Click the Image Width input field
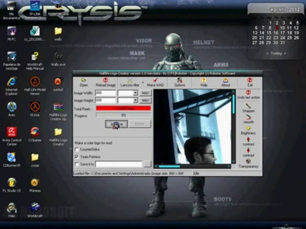306x229 pixels. coord(106,93)
